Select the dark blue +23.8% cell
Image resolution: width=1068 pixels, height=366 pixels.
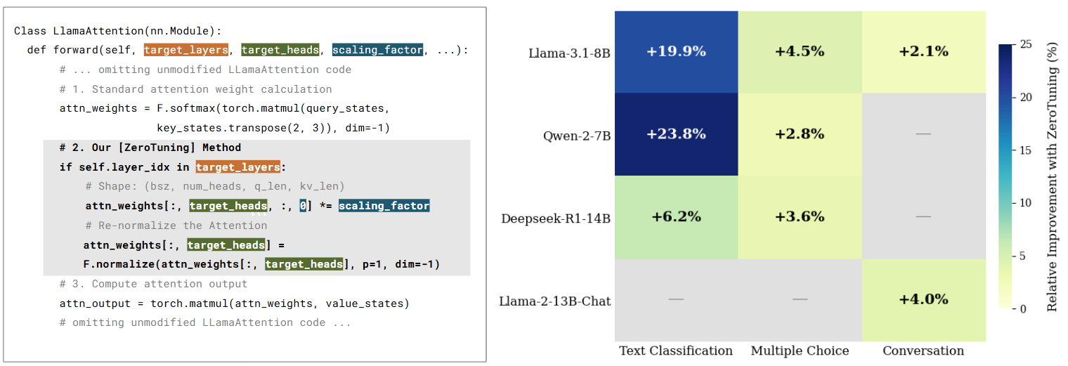click(x=676, y=134)
